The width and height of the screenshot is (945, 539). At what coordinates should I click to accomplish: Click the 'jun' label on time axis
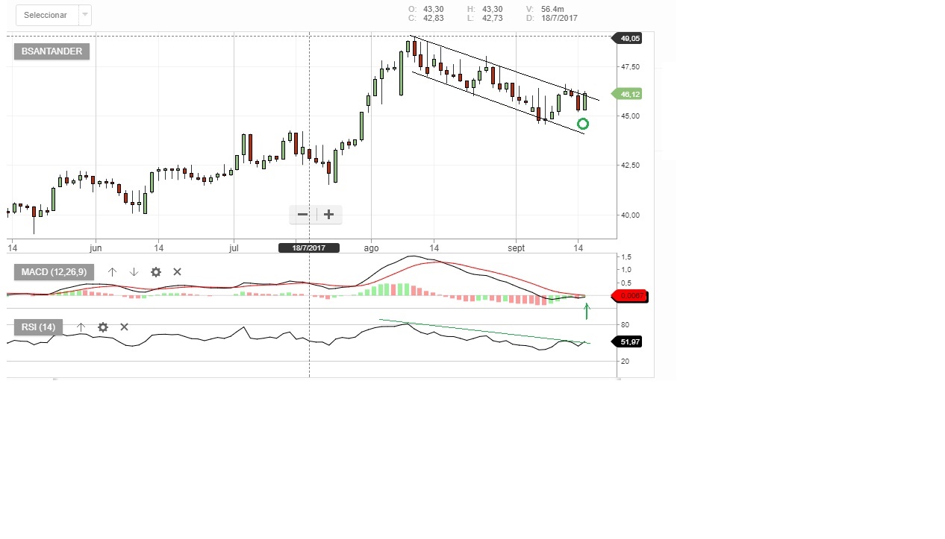[x=96, y=248]
